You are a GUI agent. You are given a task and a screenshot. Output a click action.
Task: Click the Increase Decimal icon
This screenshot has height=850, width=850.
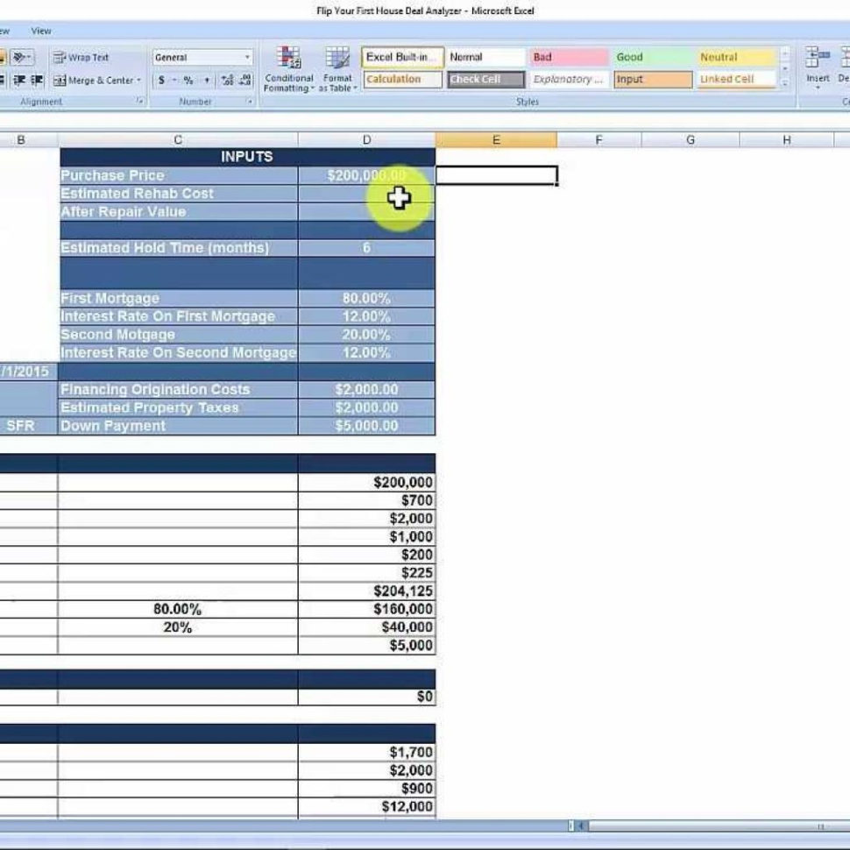pos(227,81)
